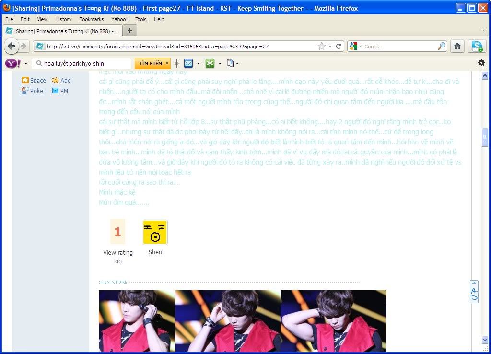This screenshot has width=491, height=354.
Task: Open the Tools menu
Action: 141,19
